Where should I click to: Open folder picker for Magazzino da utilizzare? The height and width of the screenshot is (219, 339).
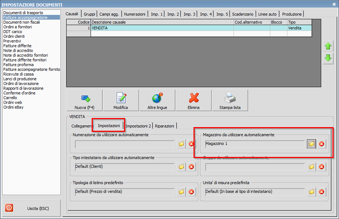point(311,144)
